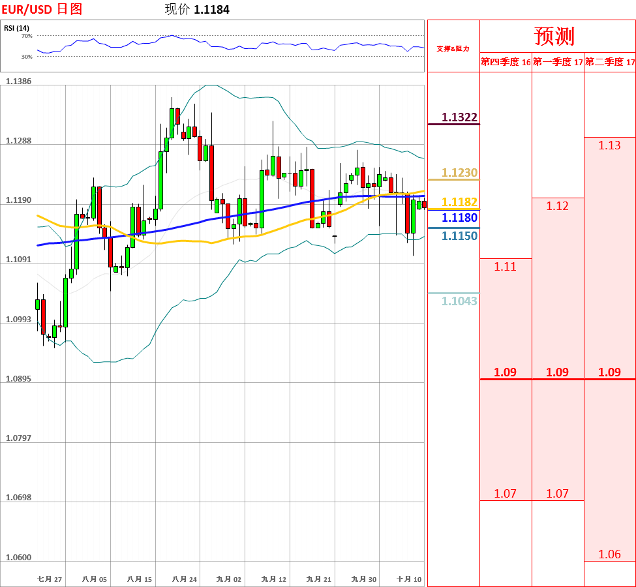The image size is (636, 587).
Task: Click the 1.07 low under 第一季度 17
Action: pos(557,494)
